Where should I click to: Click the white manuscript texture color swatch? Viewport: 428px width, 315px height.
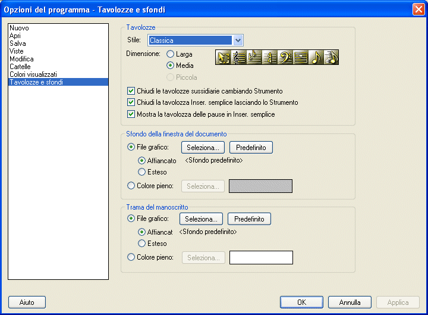[x=261, y=258]
